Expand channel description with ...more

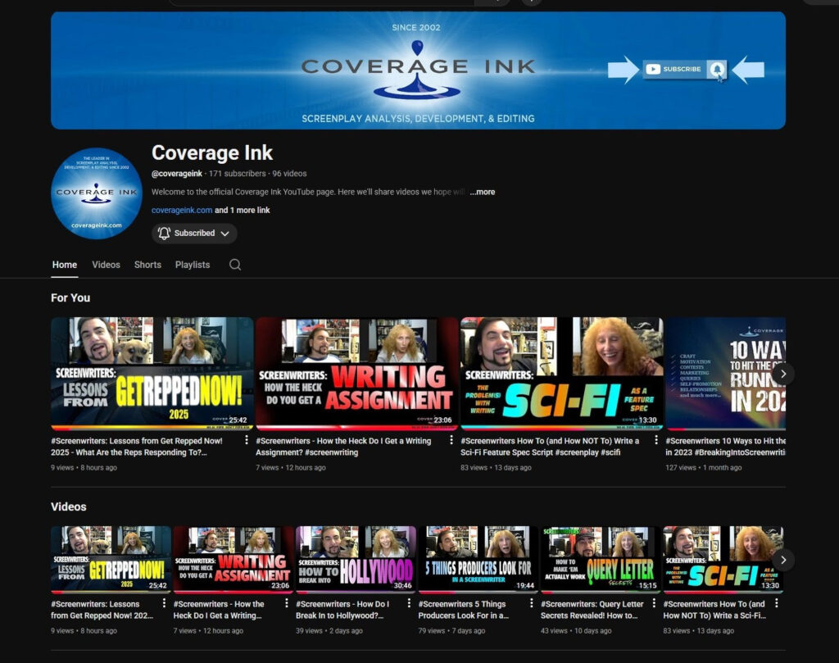pyautogui.click(x=483, y=192)
